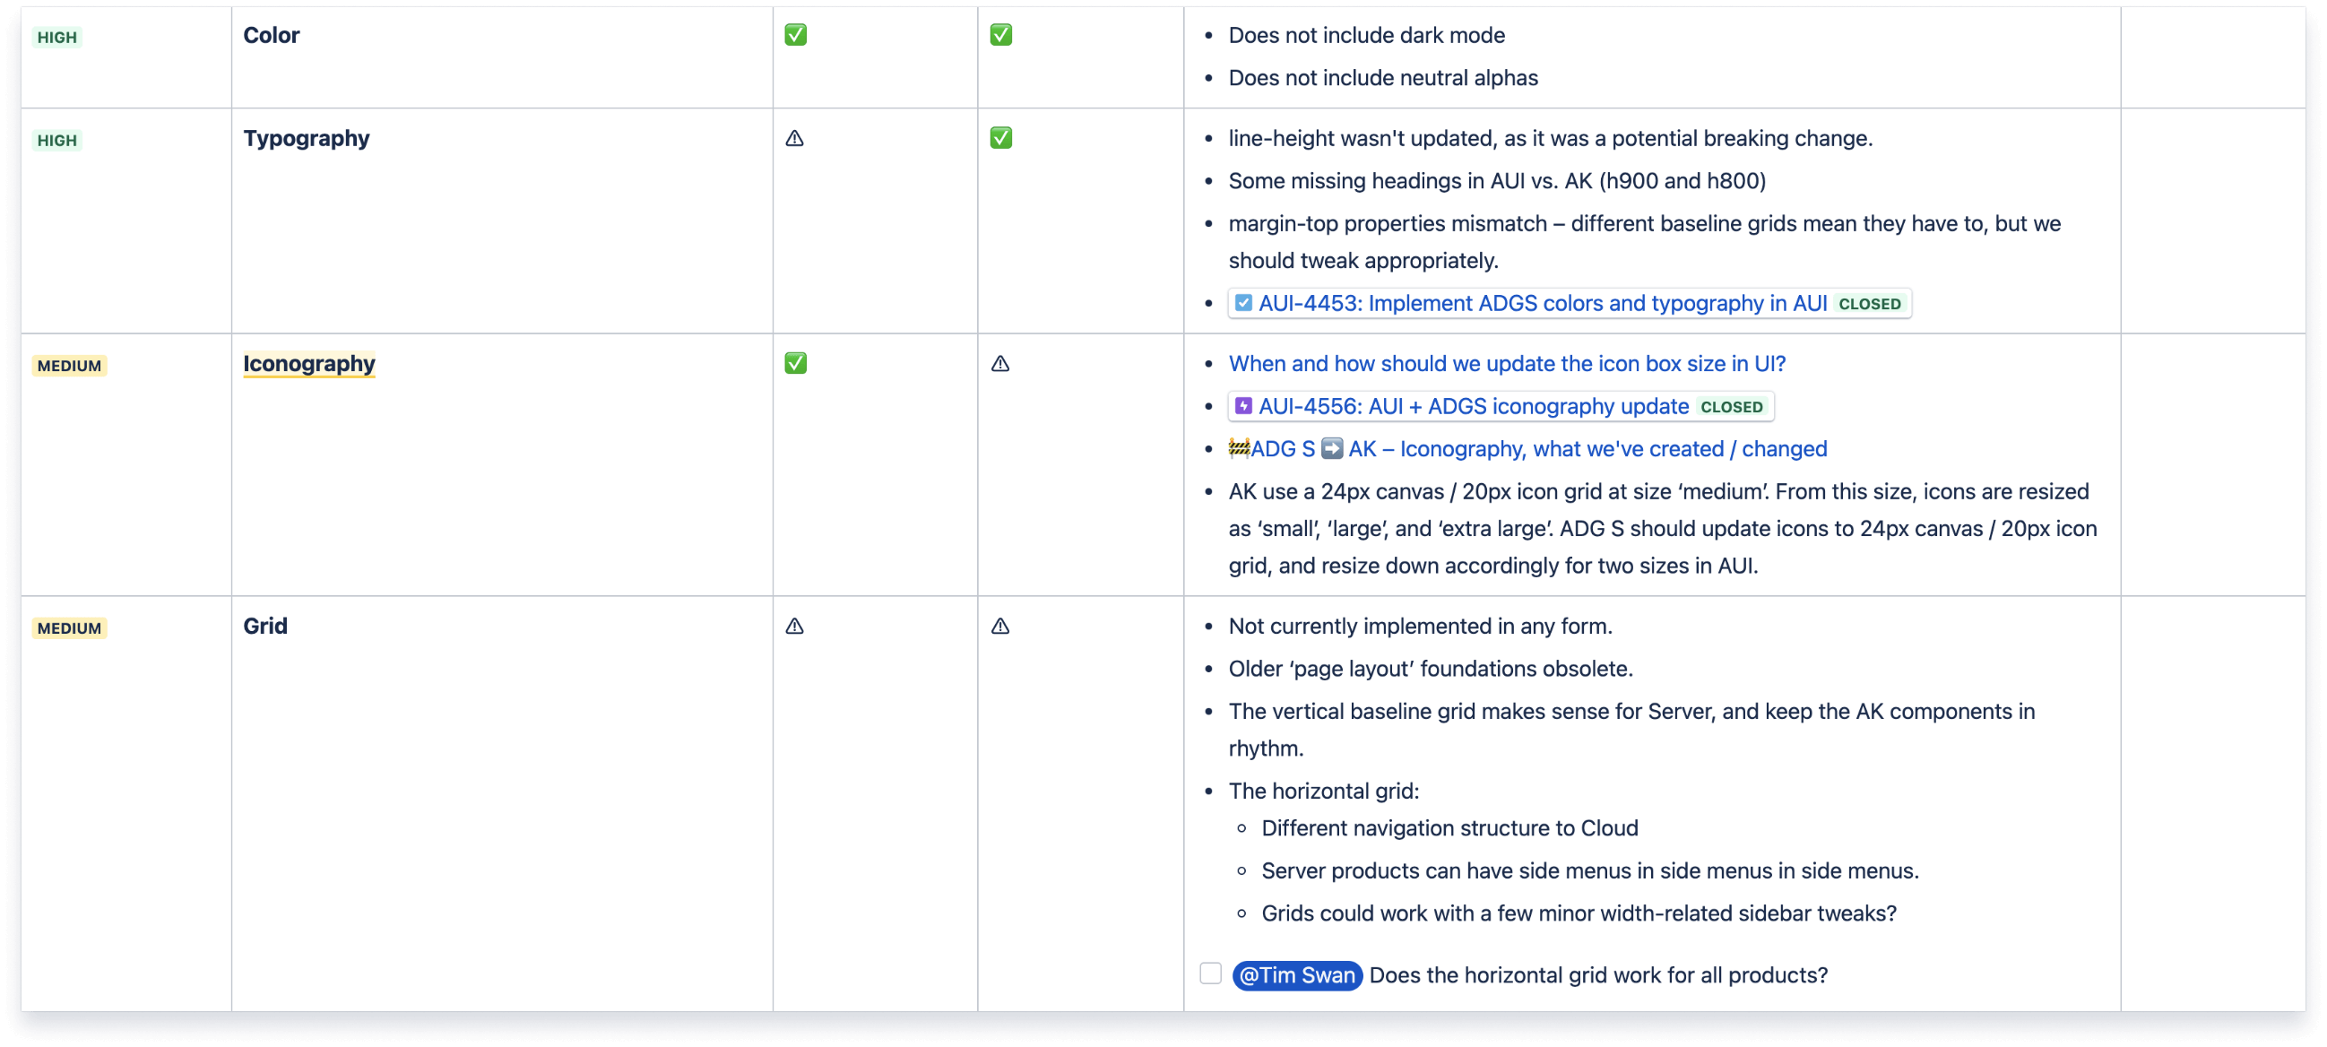Open the AUI-4556 iconography update issue link
This screenshot has height=1047, width=2327.
(1474, 406)
